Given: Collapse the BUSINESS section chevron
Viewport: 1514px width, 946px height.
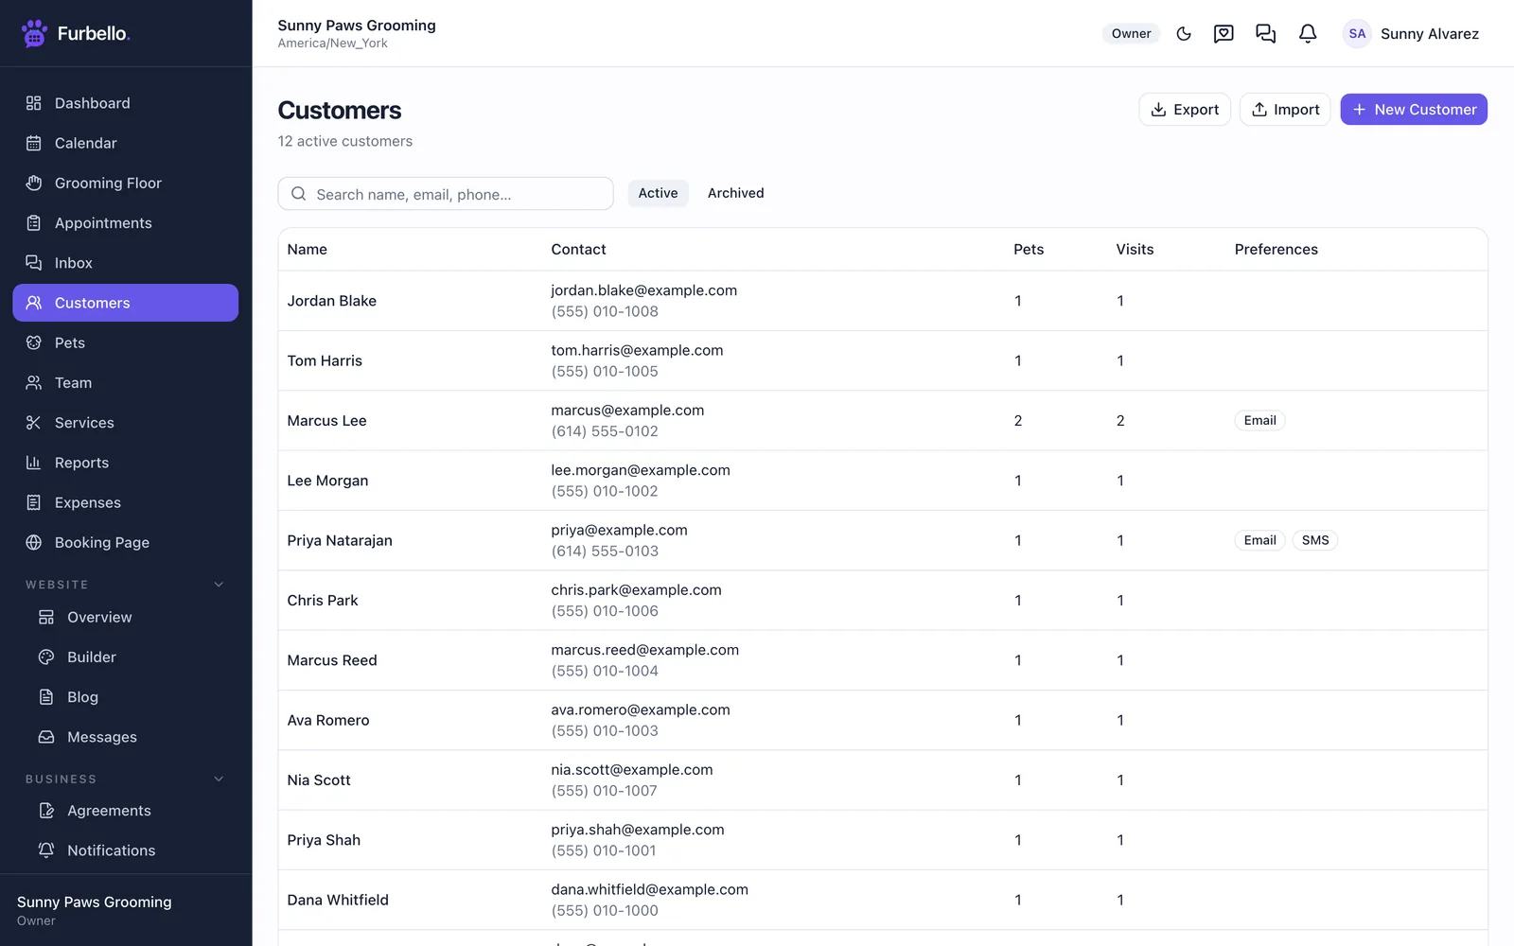Looking at the screenshot, I should [219, 780].
